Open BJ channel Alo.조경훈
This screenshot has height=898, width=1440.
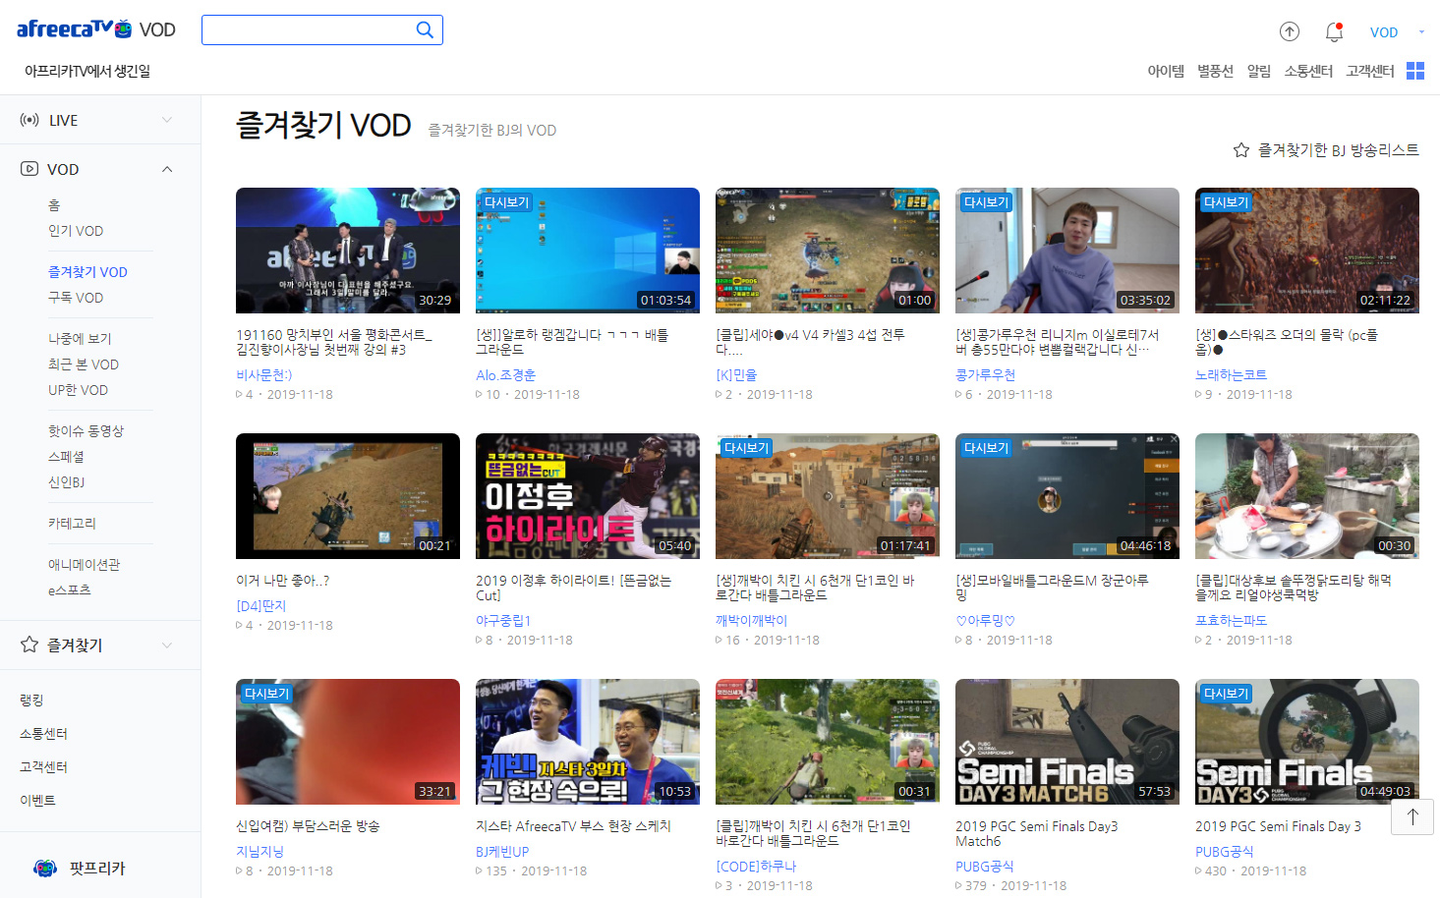click(505, 375)
